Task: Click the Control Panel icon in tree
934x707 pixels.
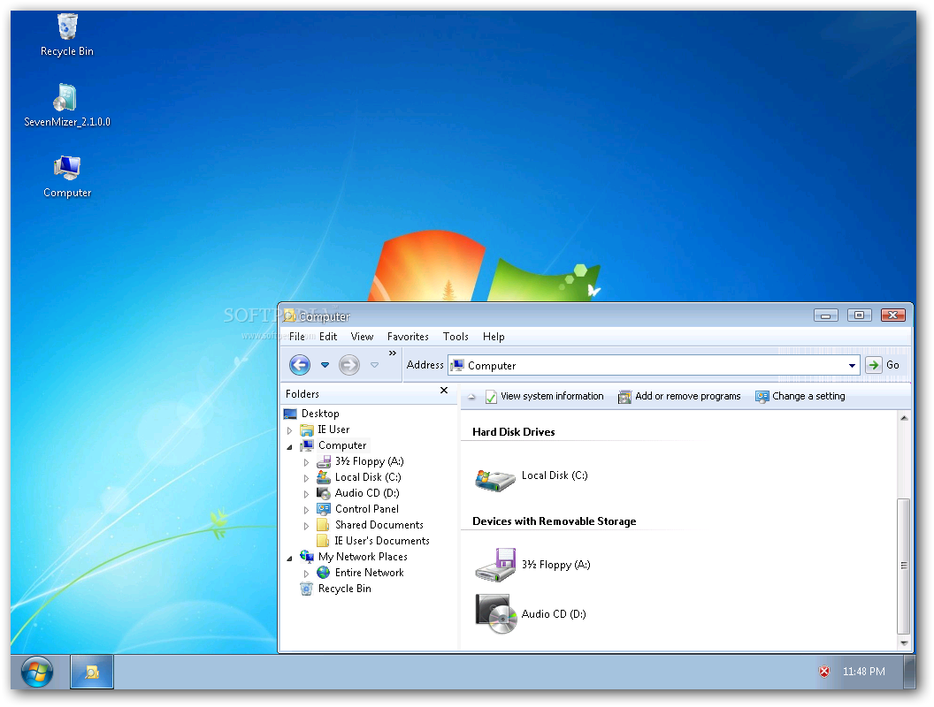Action: click(324, 509)
